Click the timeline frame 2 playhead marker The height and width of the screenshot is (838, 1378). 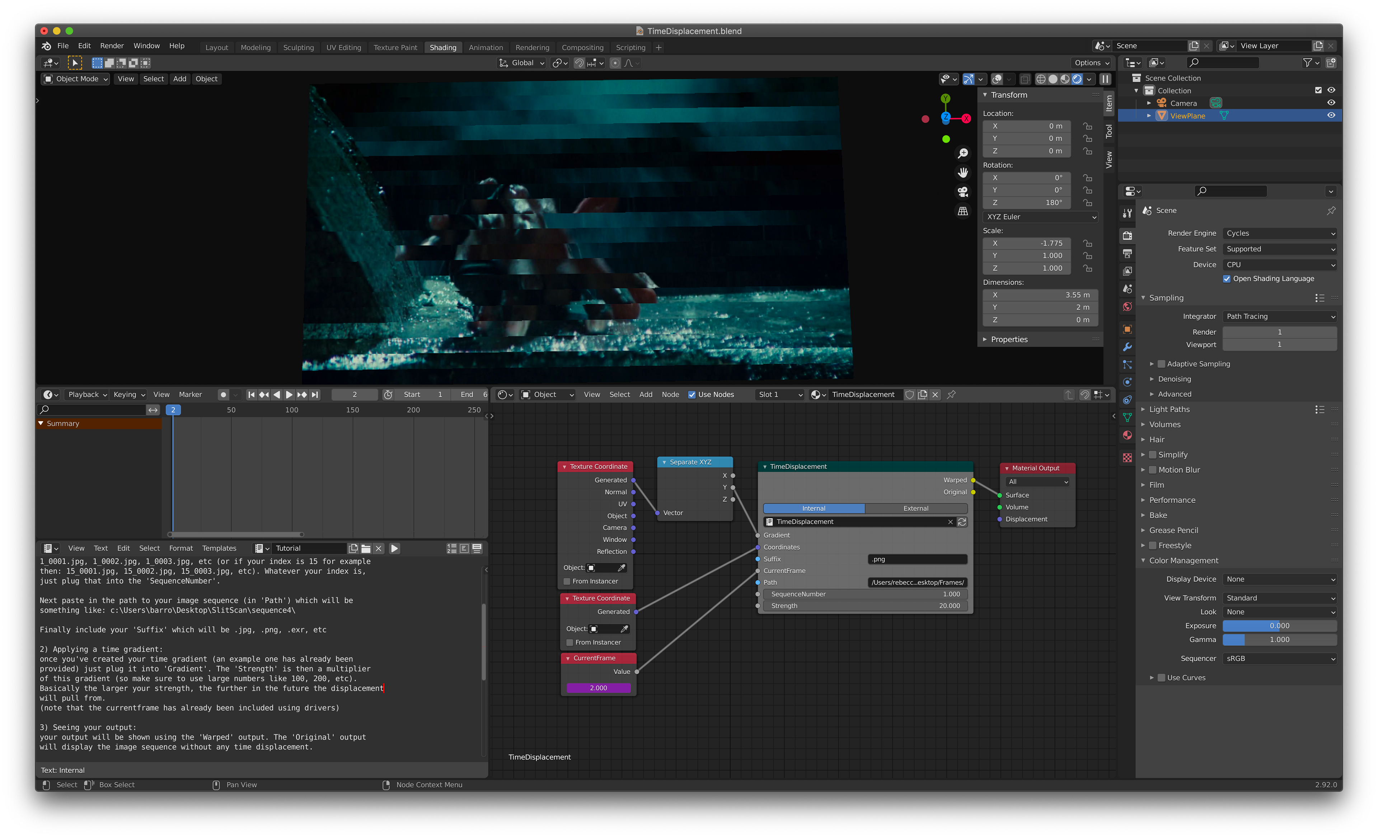coord(173,410)
